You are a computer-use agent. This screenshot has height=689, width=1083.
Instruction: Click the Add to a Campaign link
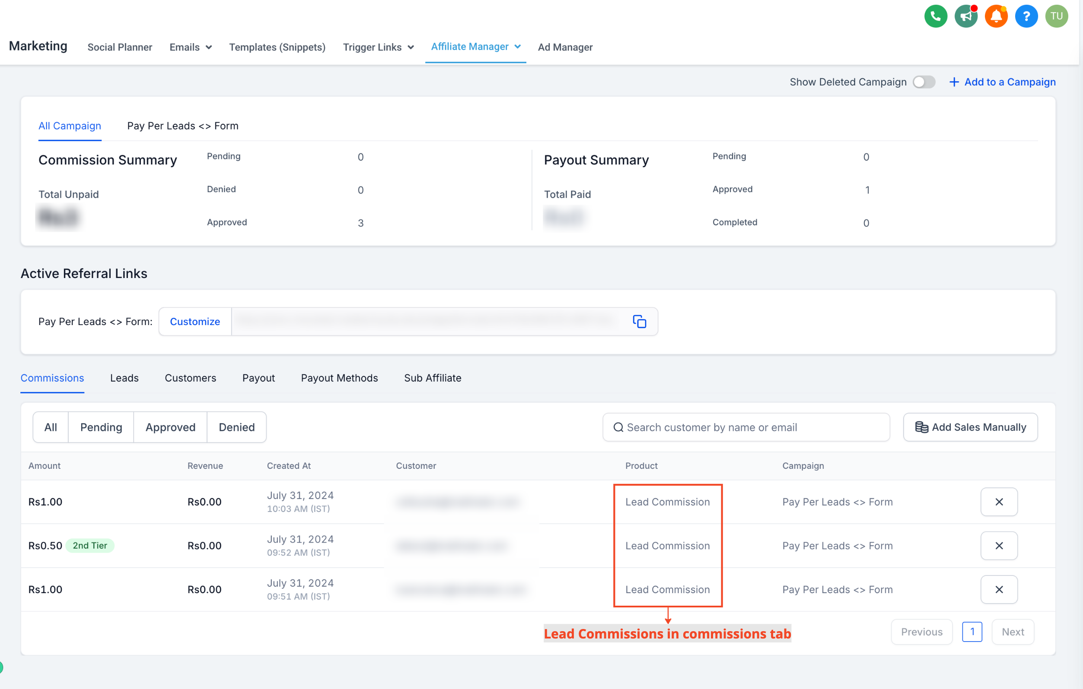pos(1002,82)
